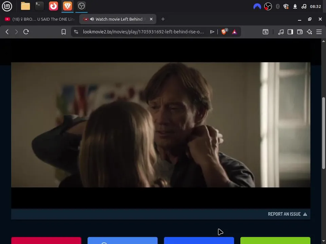Switch to the YouTube 'BRO... U SAID The ONE' tab
Viewport: 326px width, 244px height.
point(39,19)
